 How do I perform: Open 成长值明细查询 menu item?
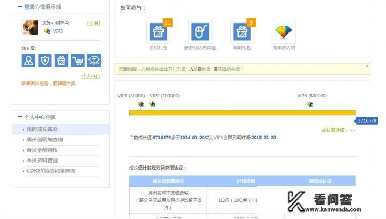pyautogui.click(x=44, y=140)
